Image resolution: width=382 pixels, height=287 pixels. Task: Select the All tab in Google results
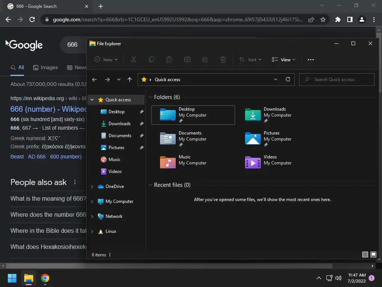(x=17, y=68)
